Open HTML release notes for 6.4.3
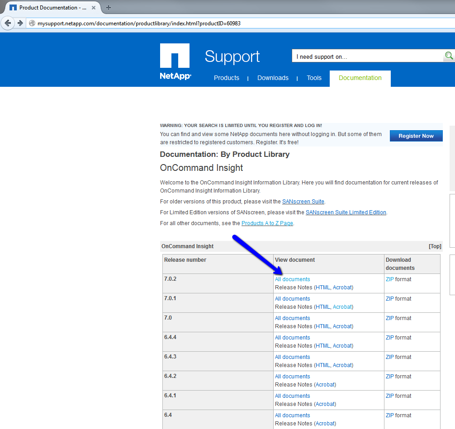455x429 pixels. (x=322, y=365)
